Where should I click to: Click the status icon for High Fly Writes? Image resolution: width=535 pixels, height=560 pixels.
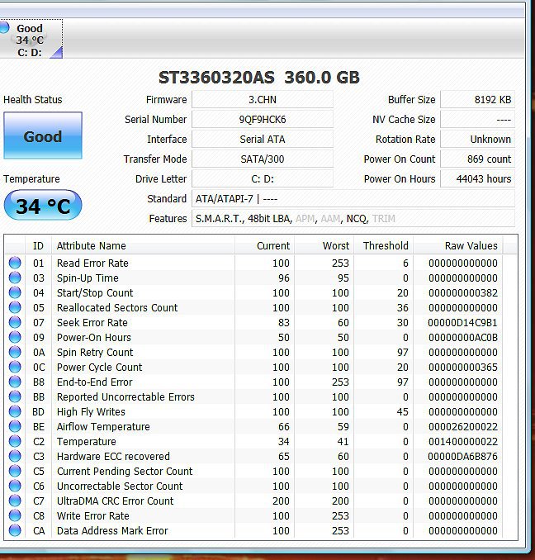click(x=15, y=411)
